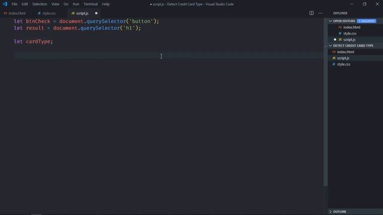Click the result variable name
Image resolution: width=383 pixels, height=215 pixels.
35,28
